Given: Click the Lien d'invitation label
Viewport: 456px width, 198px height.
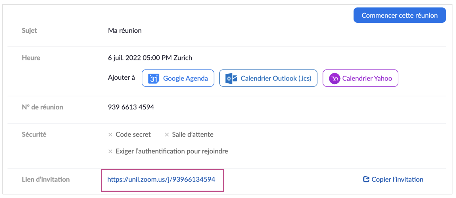Looking at the screenshot, I should point(46,179).
